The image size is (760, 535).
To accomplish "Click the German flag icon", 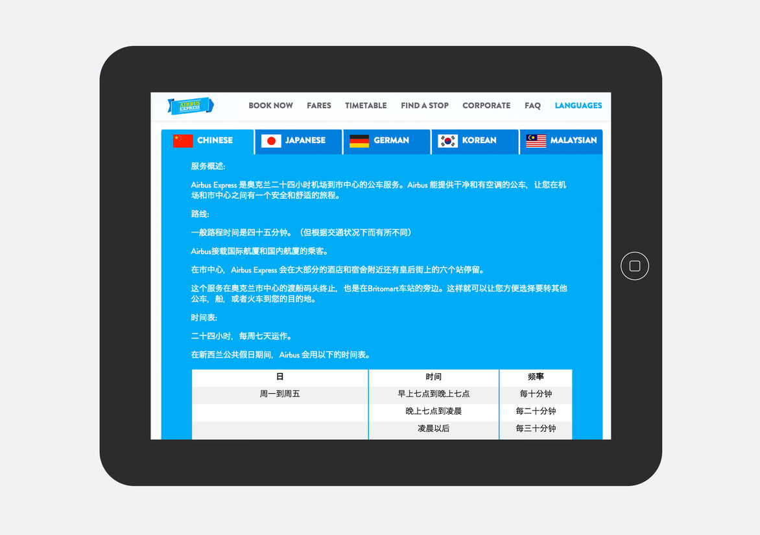I will pos(359,141).
